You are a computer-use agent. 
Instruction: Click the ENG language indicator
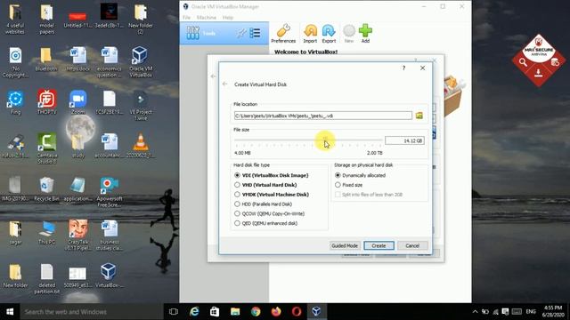pyautogui.click(x=531, y=311)
